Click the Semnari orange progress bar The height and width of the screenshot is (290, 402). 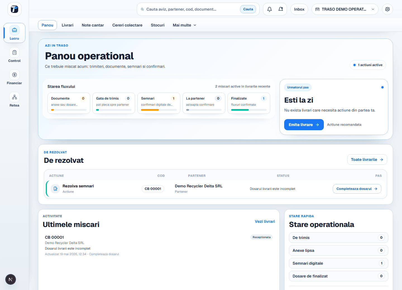(159, 110)
